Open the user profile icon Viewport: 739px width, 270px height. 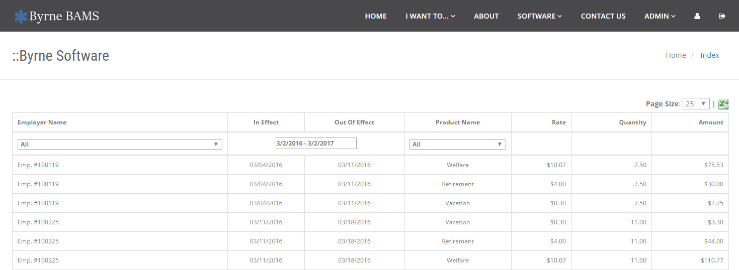coord(697,16)
